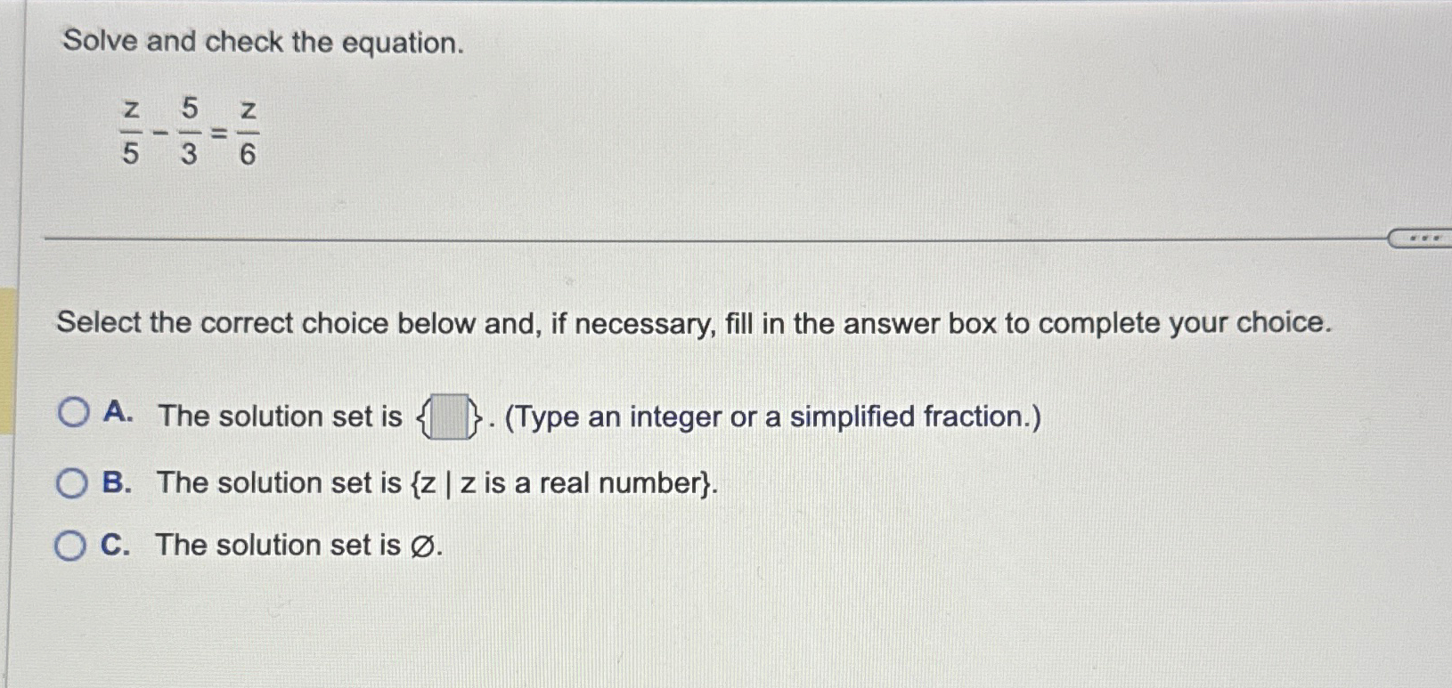
Task: Click the fraction 5/3 in the equation
Action: tap(190, 132)
